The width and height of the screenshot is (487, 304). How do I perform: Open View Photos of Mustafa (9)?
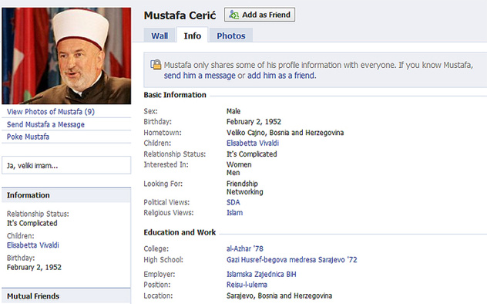(x=51, y=112)
